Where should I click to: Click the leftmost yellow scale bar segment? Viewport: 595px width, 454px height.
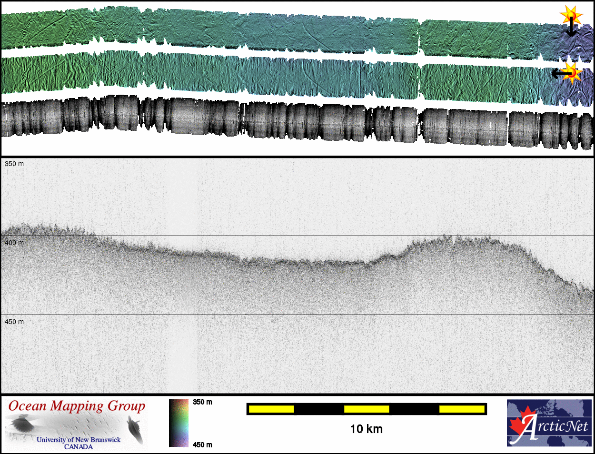click(x=271, y=409)
